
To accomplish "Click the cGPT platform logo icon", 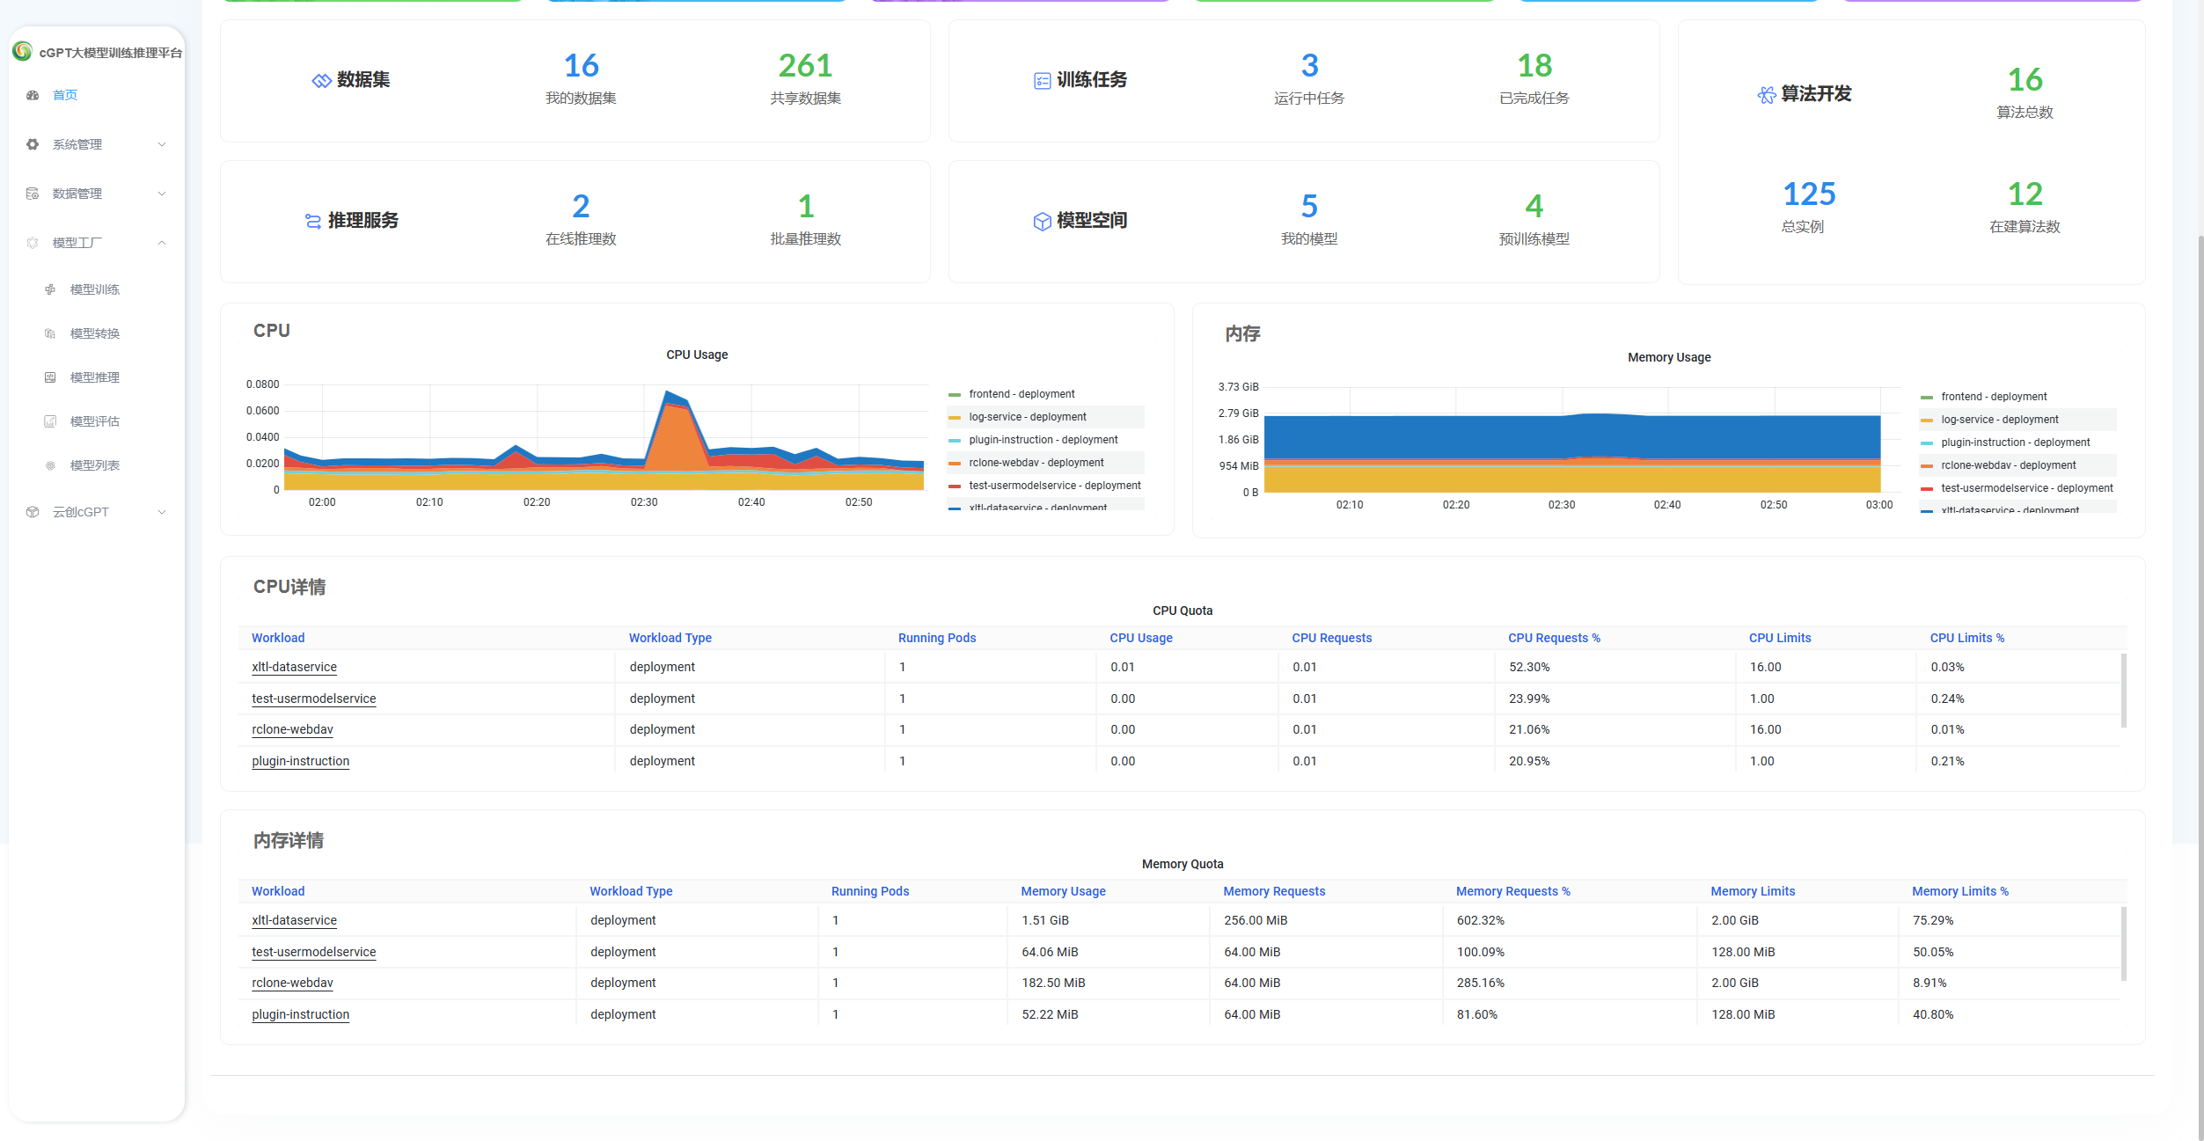I will (x=23, y=51).
